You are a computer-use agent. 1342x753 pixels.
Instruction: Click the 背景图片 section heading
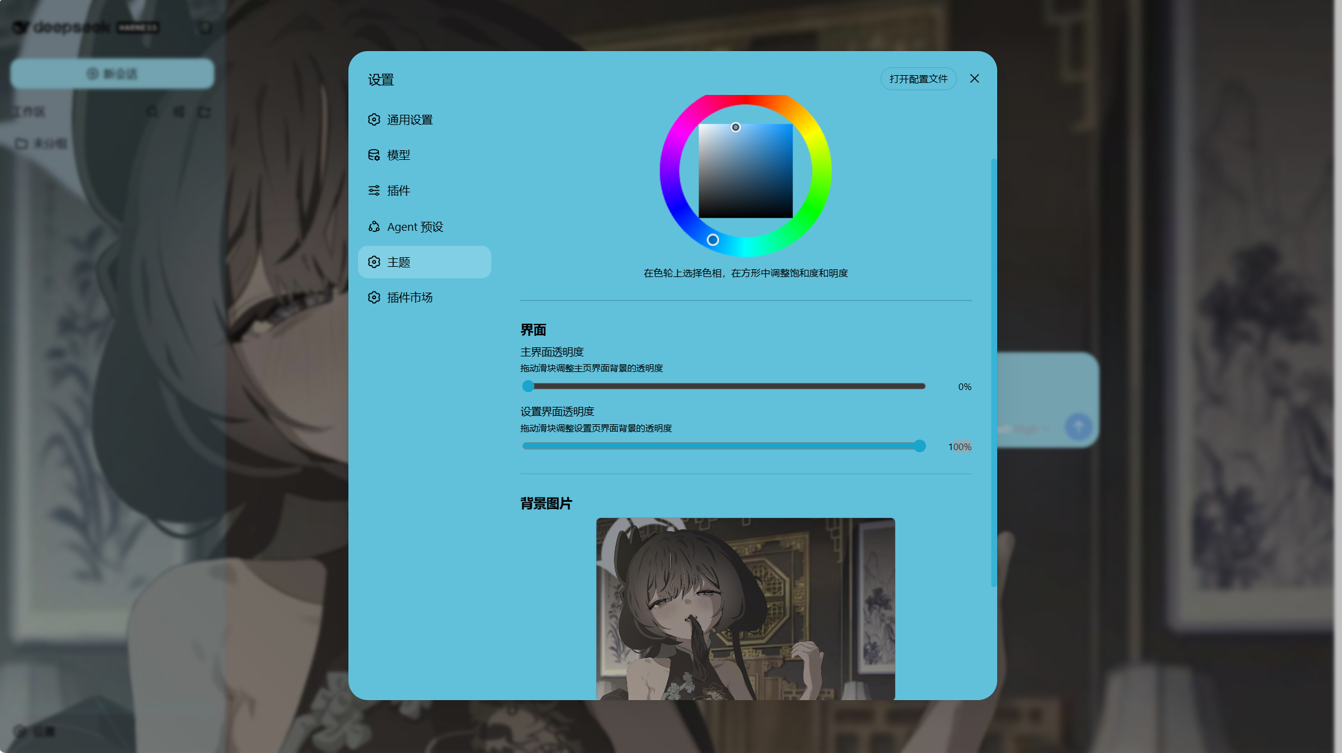[546, 504]
